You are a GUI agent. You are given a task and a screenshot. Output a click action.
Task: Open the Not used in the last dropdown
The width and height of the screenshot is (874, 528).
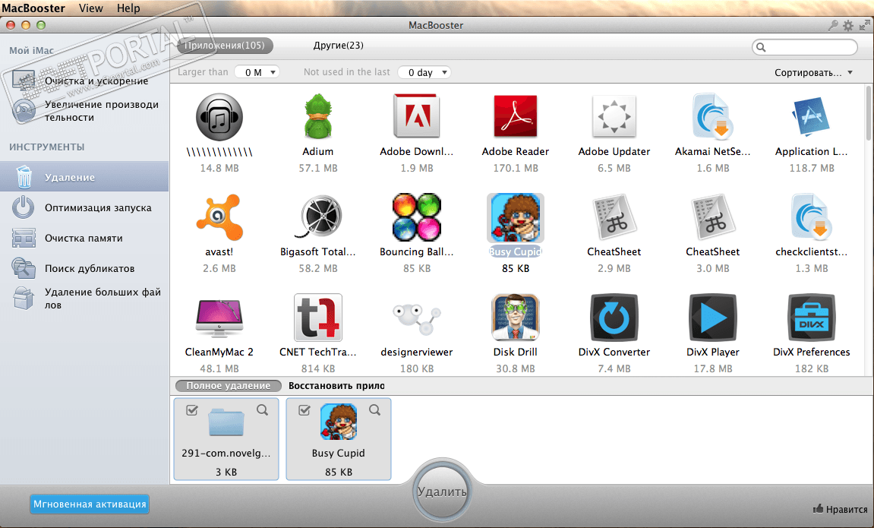[424, 72]
